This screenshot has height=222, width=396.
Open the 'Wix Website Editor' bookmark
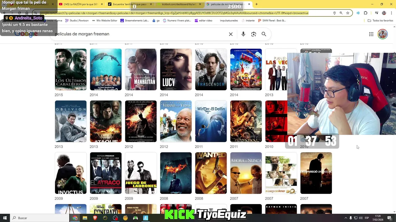(104, 21)
